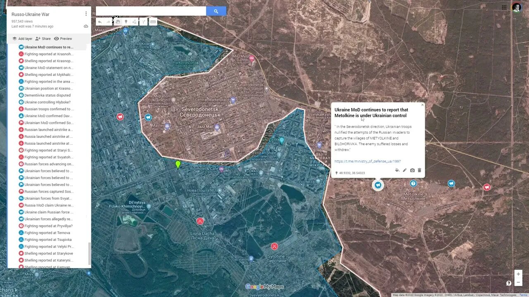Choose the Draw a line tool

pos(135,22)
